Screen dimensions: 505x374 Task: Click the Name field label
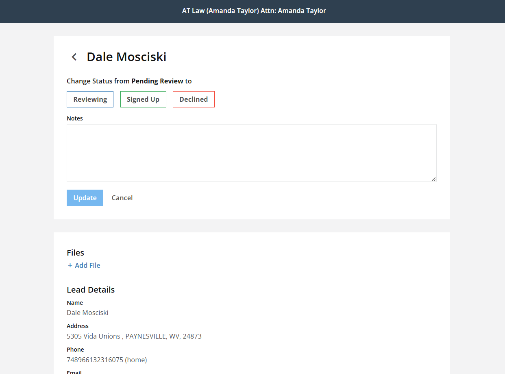[75, 303]
